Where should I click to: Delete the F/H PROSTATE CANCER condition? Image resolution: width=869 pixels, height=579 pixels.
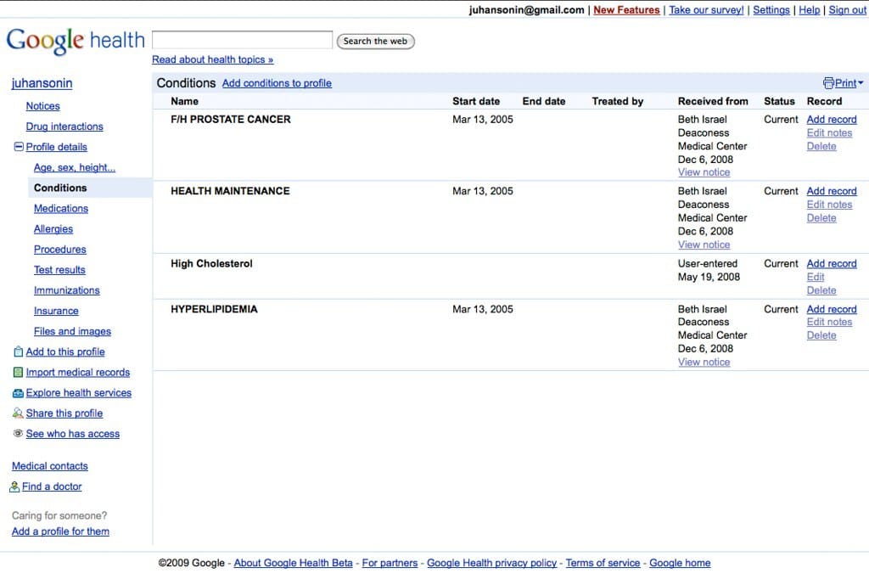821,146
